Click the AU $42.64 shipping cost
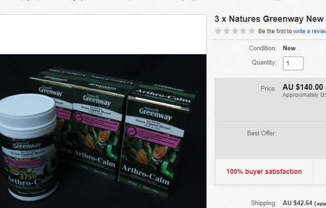Image resolution: width=326 pixels, height=208 pixels. click(297, 203)
